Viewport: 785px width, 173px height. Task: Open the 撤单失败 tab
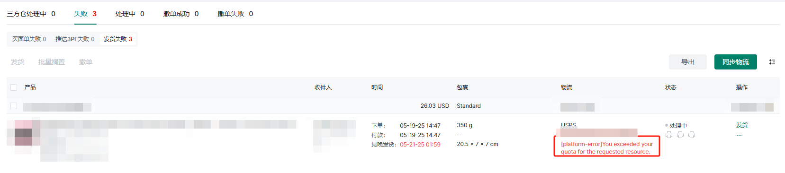click(235, 14)
